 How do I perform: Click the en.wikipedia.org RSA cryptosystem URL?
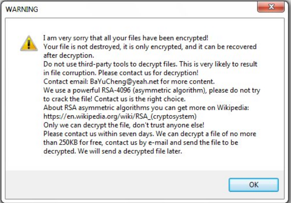(120, 116)
